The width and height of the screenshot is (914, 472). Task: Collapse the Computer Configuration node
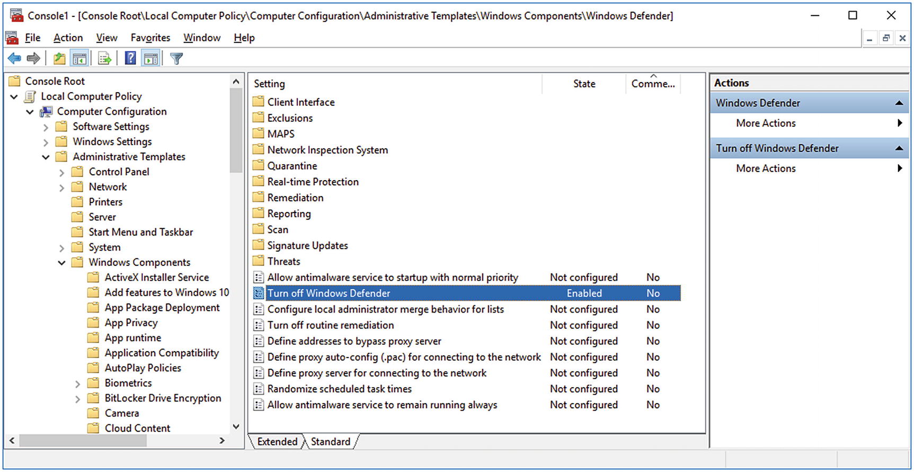pyautogui.click(x=30, y=112)
